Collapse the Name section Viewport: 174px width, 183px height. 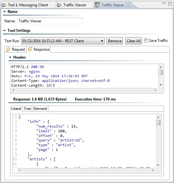4,12
